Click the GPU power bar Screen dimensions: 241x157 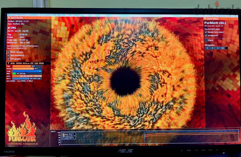coord(27,76)
